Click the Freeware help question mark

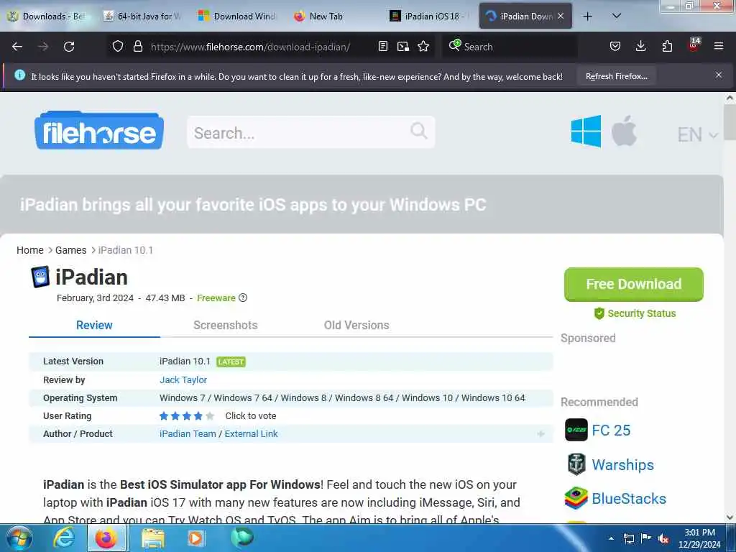coord(243,298)
